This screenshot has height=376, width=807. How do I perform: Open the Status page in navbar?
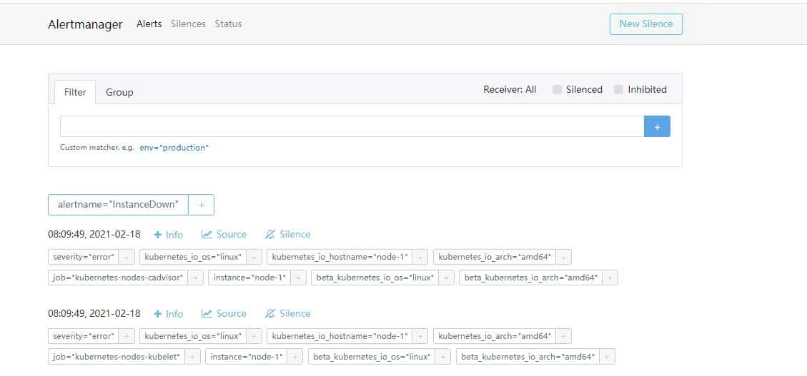[x=228, y=24]
